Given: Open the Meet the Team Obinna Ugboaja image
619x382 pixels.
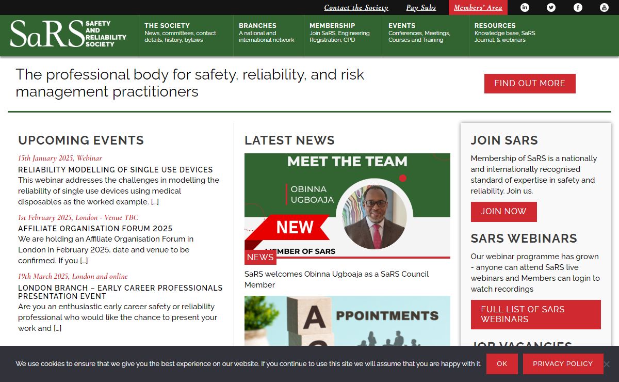Looking at the screenshot, I should pyautogui.click(x=347, y=205).
